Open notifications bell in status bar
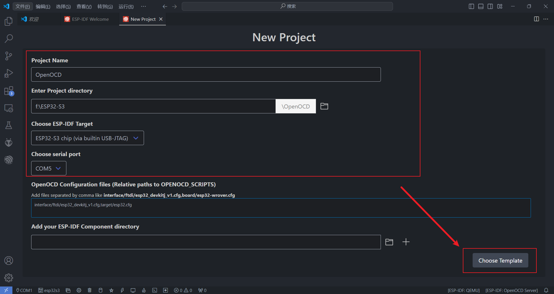The height and width of the screenshot is (294, 554). point(546,290)
